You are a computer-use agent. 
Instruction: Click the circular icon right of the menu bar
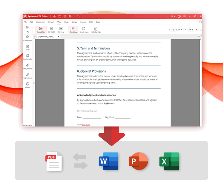[200, 22]
